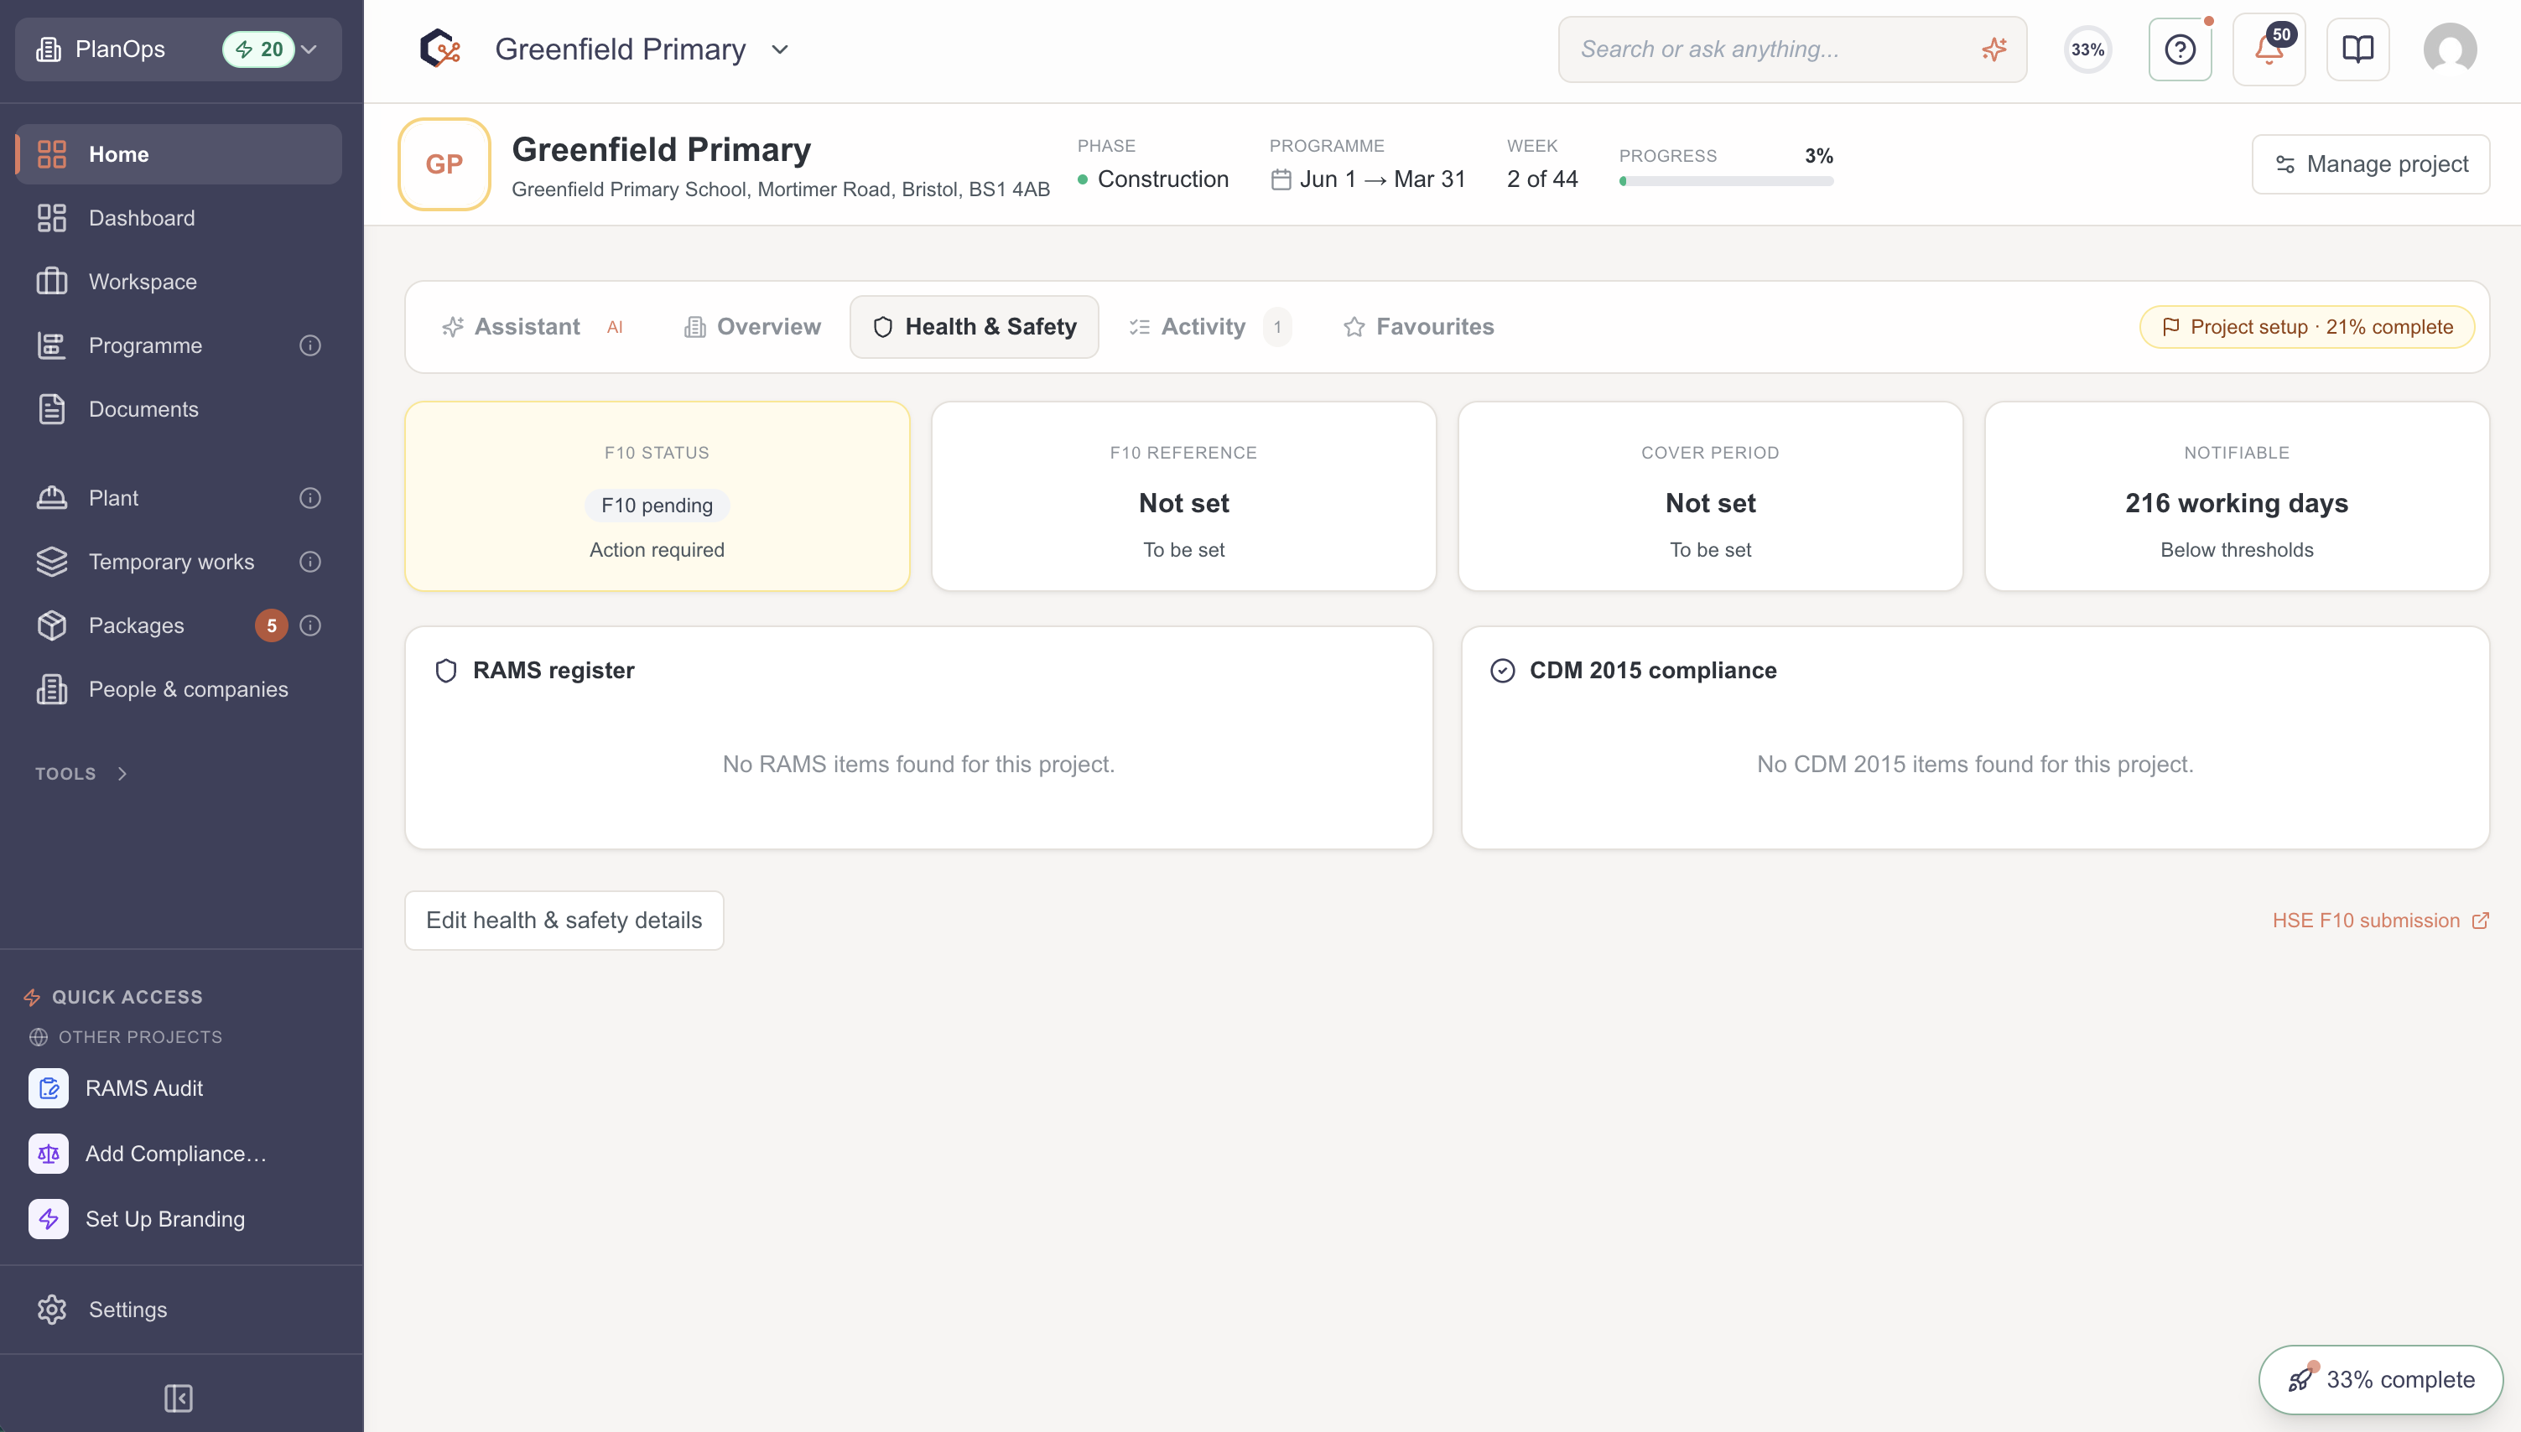Click the 2 of 44 week value
This screenshot has width=2521, height=1432.
point(1542,179)
